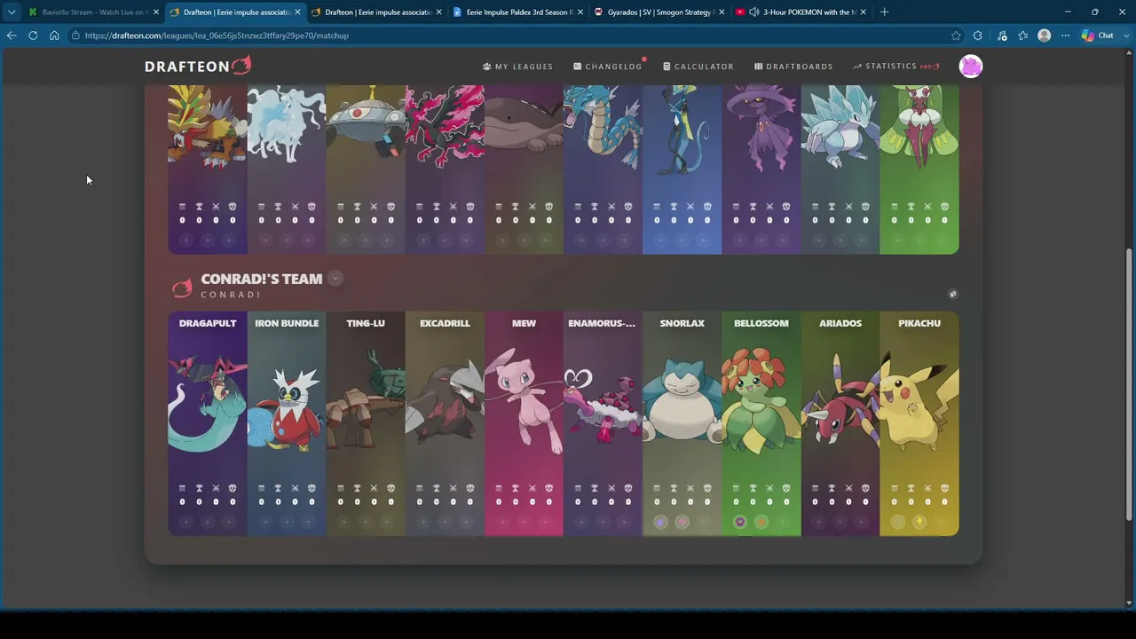
Task: Open the My Leagues menu item
Action: [517, 67]
